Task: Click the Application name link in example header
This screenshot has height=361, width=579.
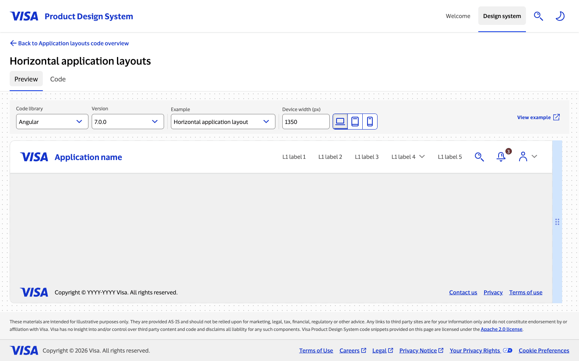Action: tap(88, 157)
